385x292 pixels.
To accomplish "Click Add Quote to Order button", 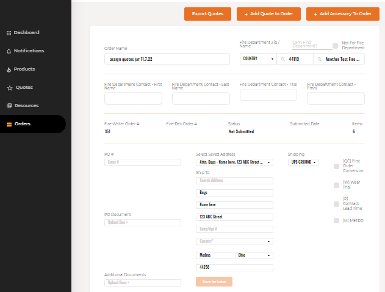I will coord(268,14).
